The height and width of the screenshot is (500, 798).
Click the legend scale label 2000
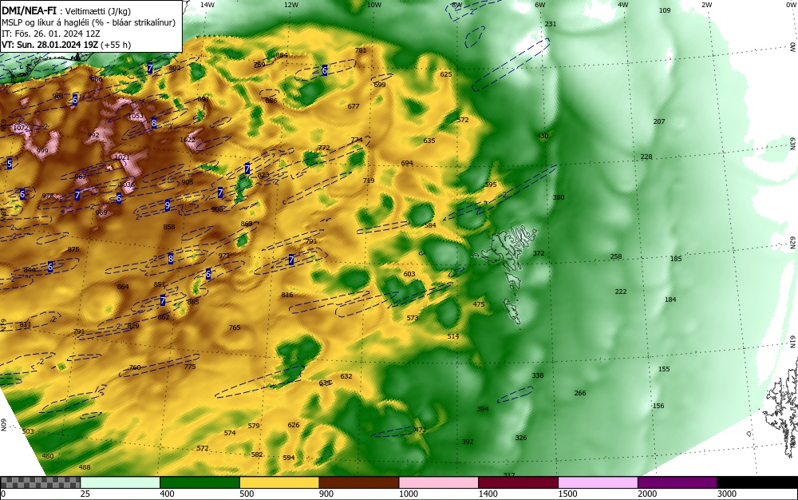[647, 494]
